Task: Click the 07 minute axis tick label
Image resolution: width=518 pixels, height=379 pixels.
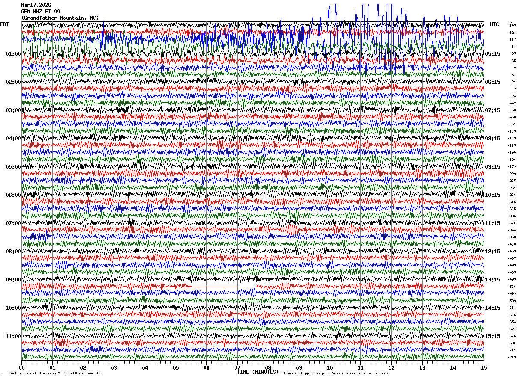Action: point(237,367)
